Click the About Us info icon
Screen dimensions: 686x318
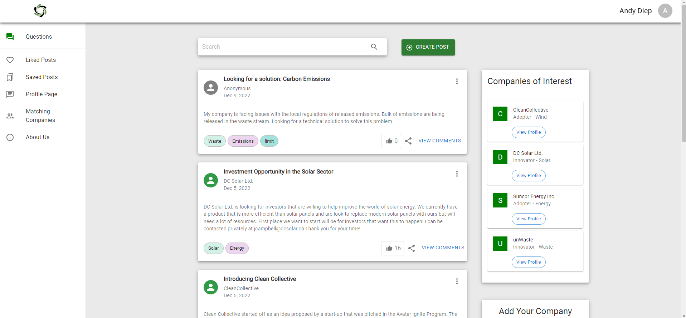pyautogui.click(x=10, y=137)
